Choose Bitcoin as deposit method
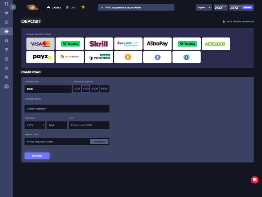The image size is (262, 197). pyautogui.click(x=128, y=57)
